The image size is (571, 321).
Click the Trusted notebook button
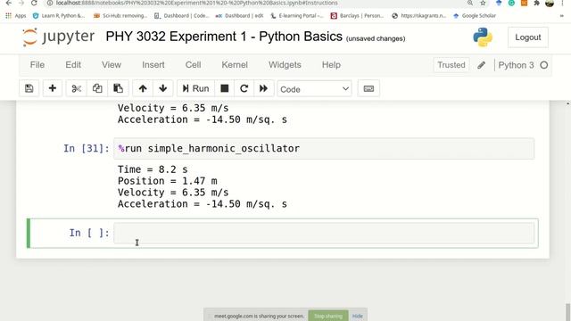point(451,65)
